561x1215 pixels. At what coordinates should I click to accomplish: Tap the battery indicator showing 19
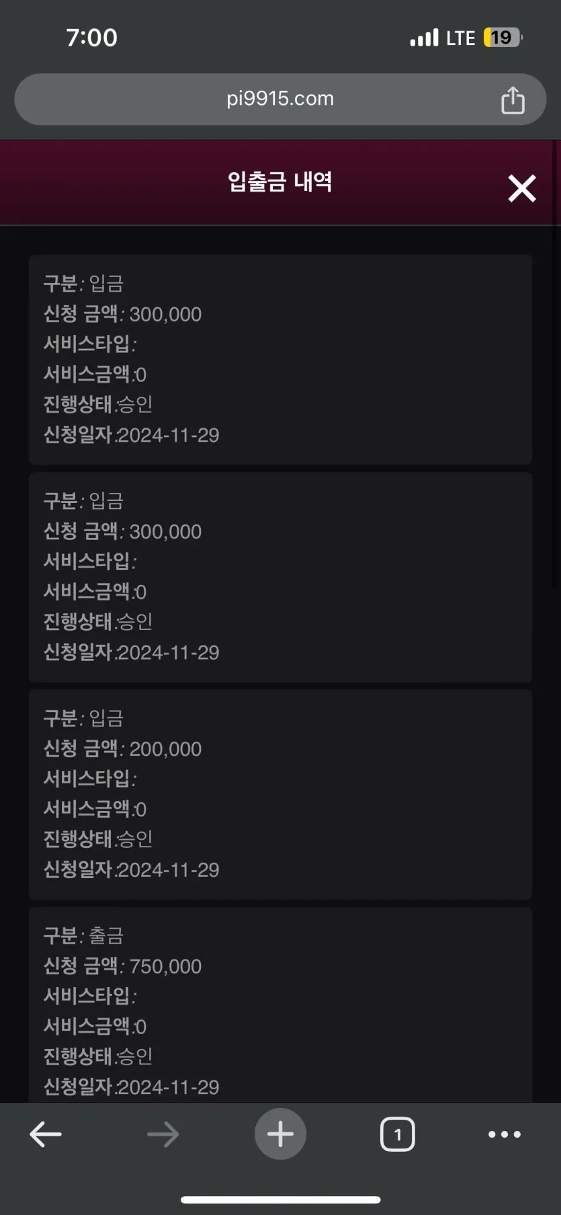[x=502, y=38]
